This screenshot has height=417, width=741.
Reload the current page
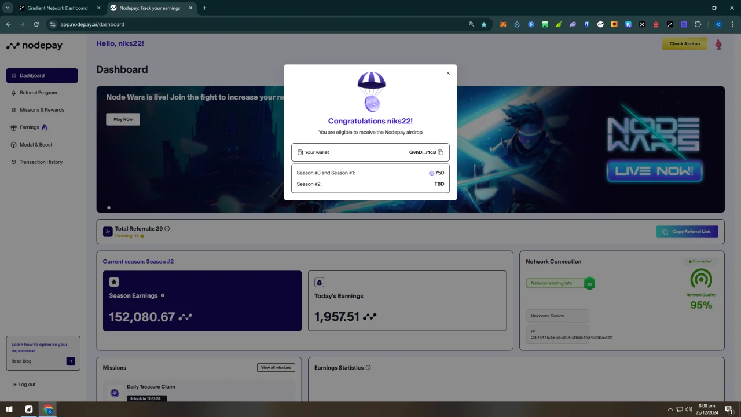pyautogui.click(x=36, y=24)
